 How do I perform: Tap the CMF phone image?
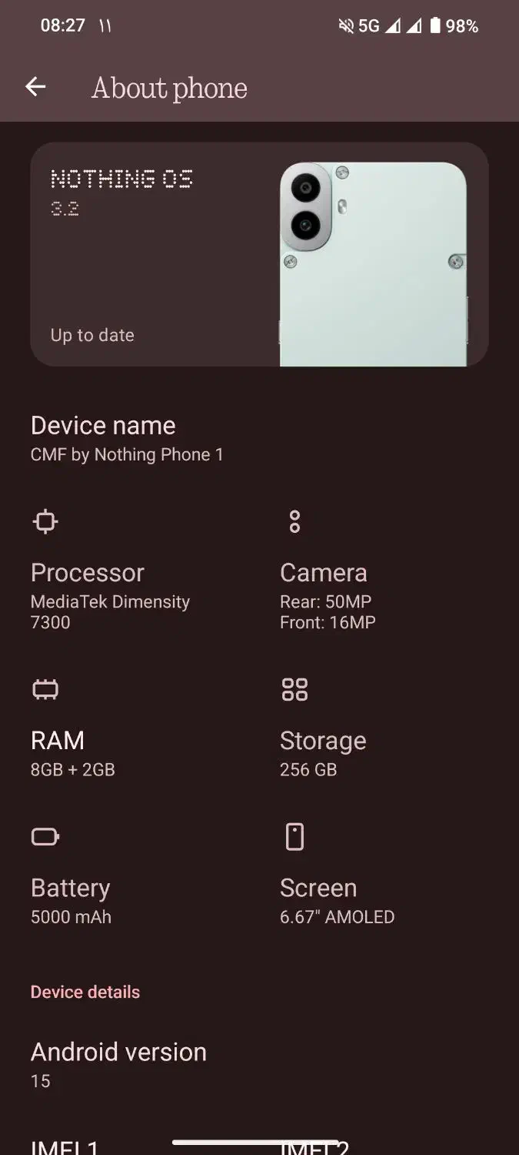click(373, 263)
